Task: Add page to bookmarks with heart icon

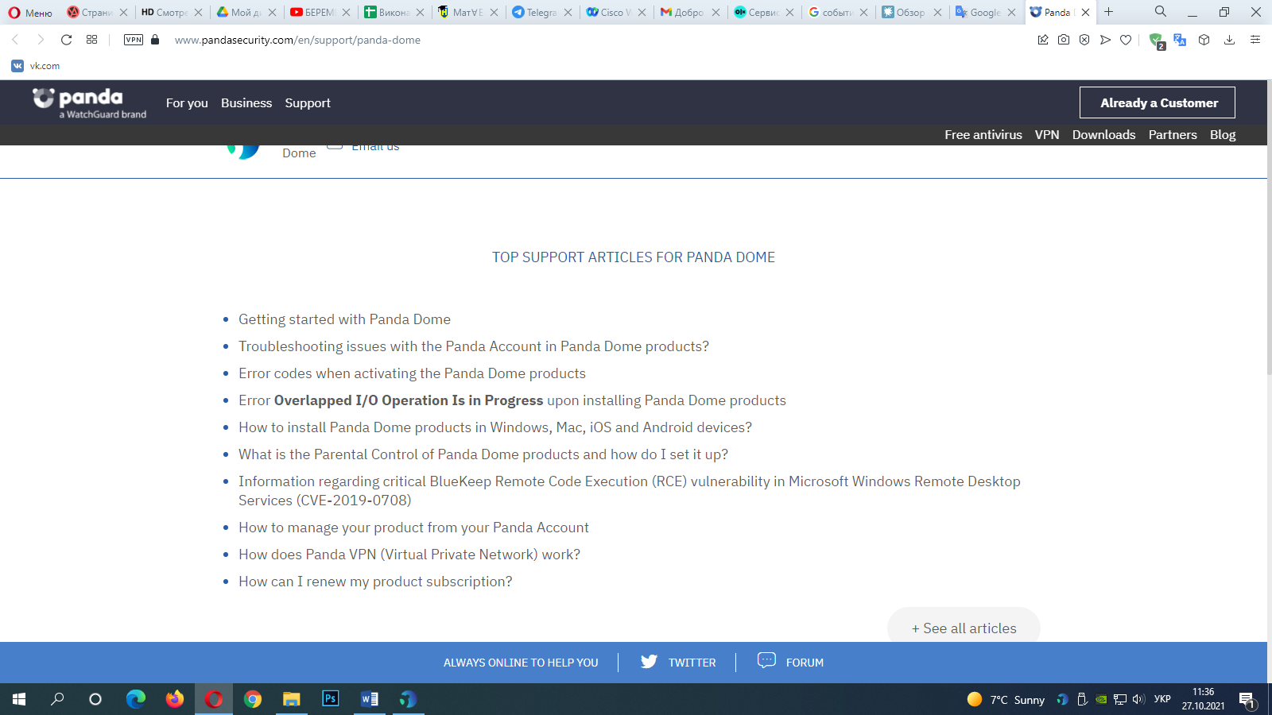Action: [x=1126, y=40]
